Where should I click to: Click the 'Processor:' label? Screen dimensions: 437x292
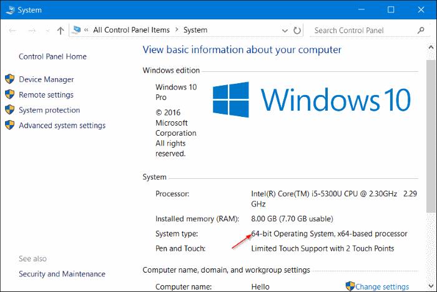(x=172, y=194)
